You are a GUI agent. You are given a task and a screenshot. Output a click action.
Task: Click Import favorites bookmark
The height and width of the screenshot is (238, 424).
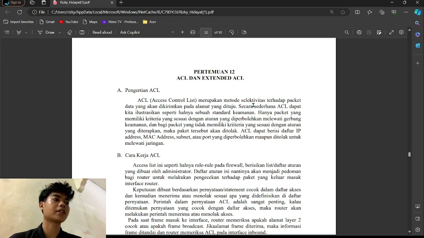pos(19,22)
